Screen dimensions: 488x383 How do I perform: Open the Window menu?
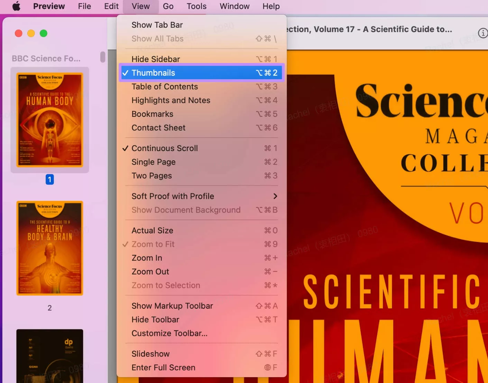234,6
